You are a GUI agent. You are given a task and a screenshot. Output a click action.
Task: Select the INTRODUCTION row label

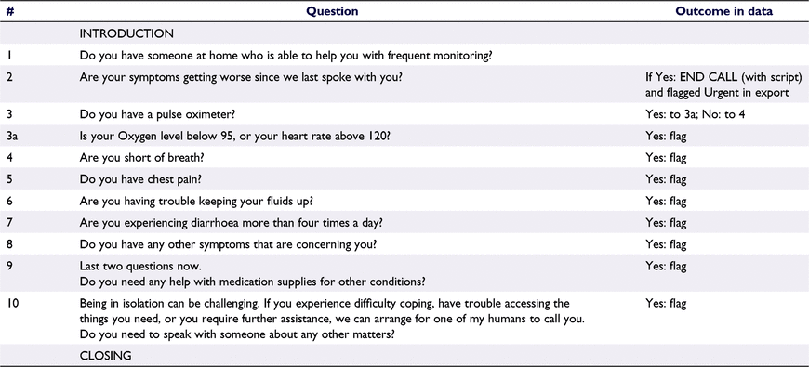coord(126,34)
